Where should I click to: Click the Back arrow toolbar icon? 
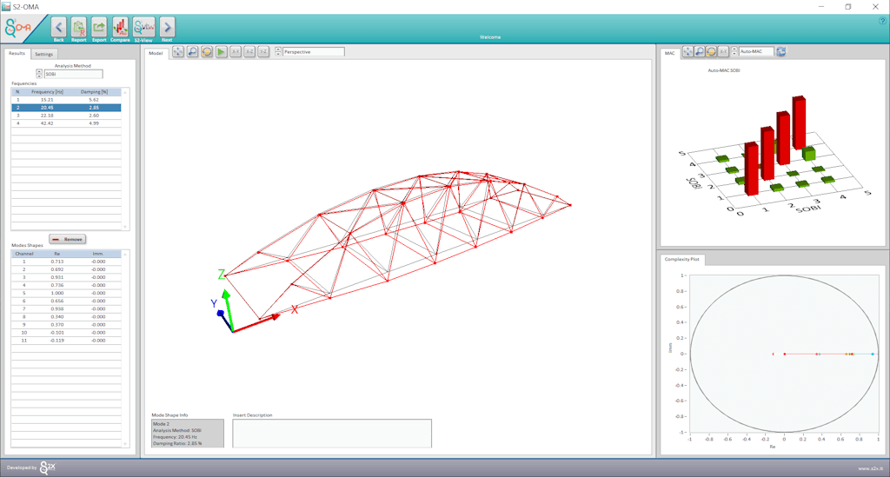58,27
